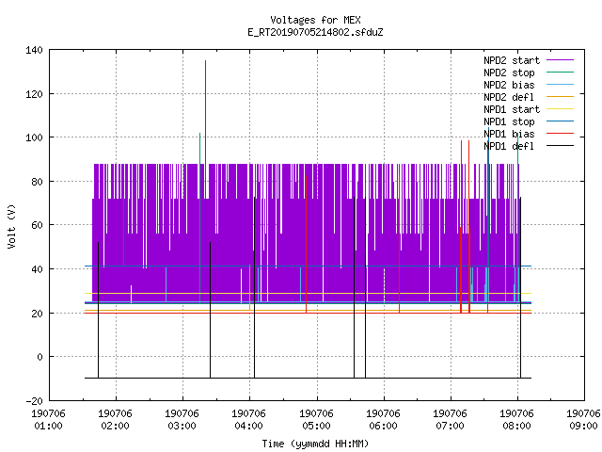This screenshot has width=602, height=452.
Task: Click the 'NPD1 stop' legend label
Action: [x=509, y=121]
